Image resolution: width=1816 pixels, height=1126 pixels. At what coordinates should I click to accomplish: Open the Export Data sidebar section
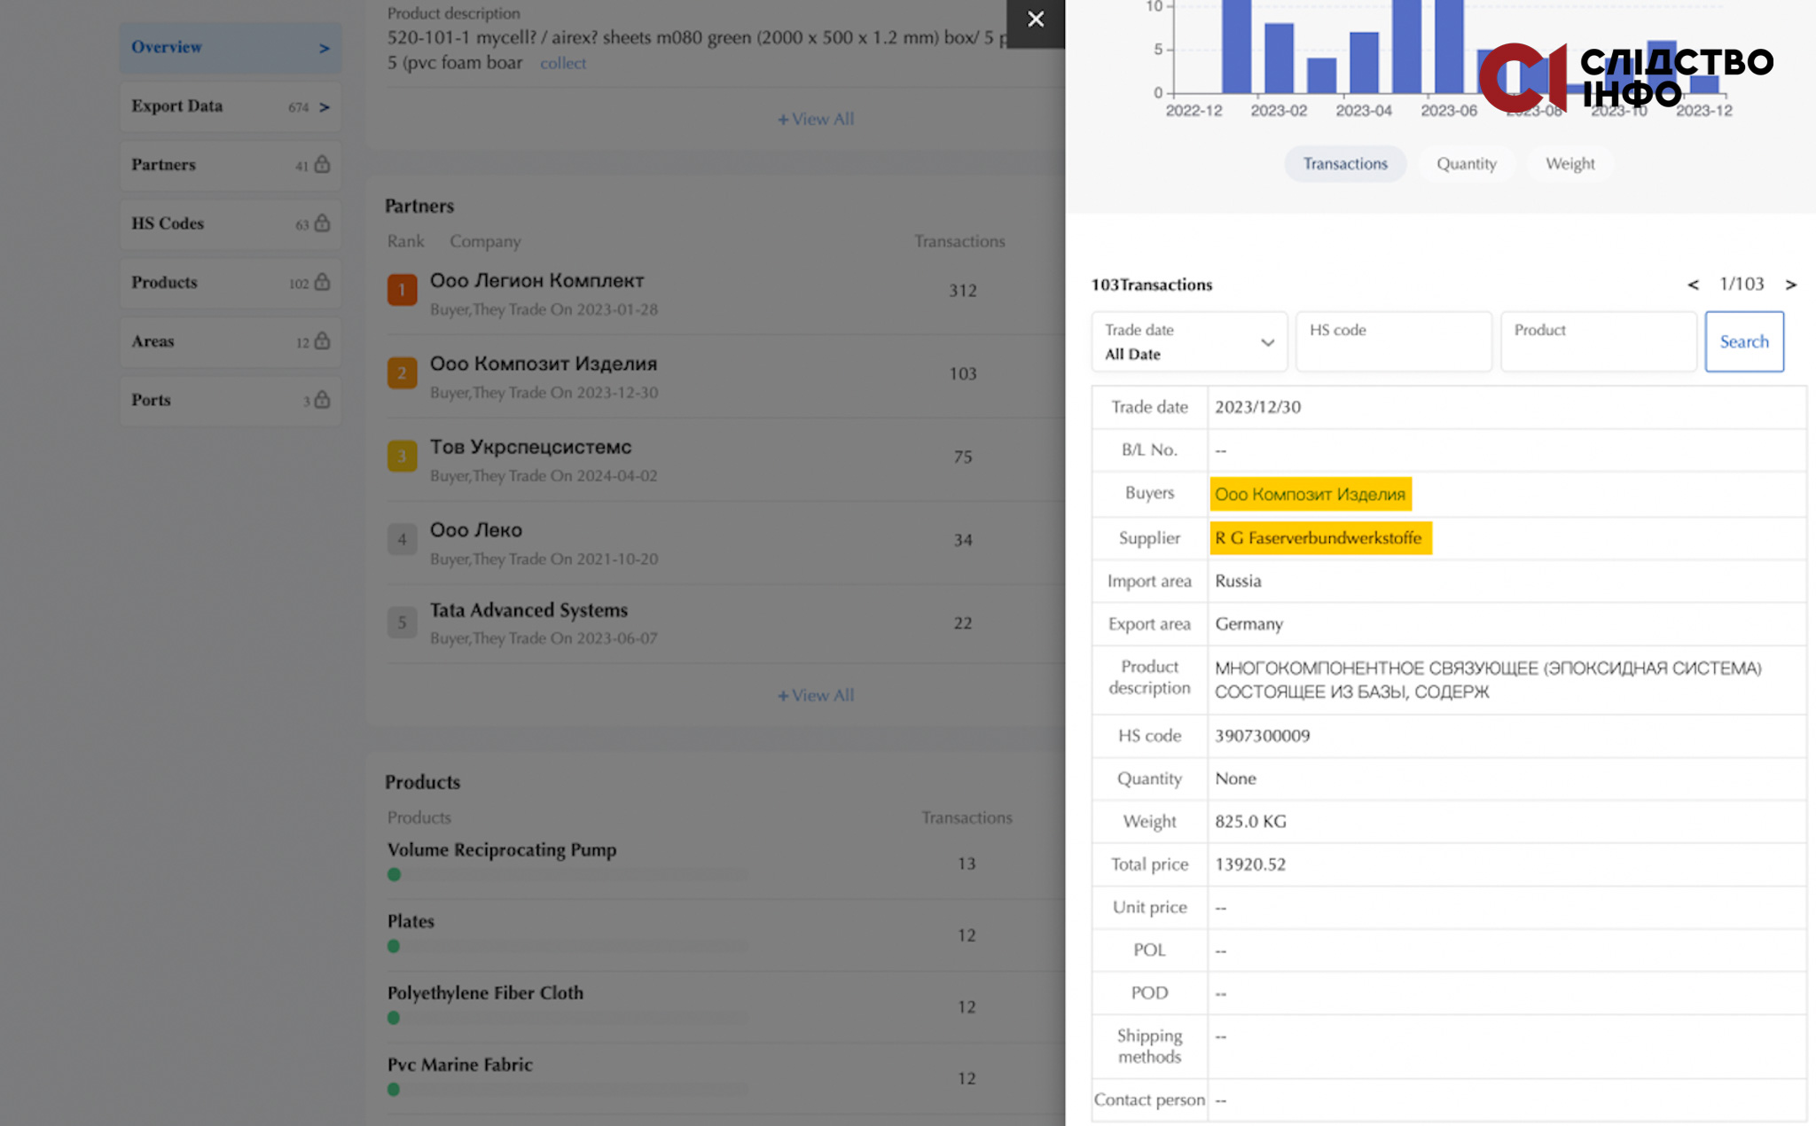tap(231, 106)
